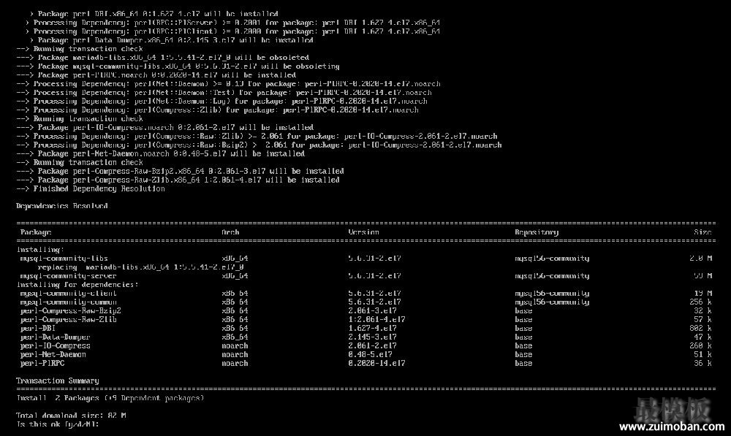Click version '2.061-2.el7' of perl-IO-Compress row
This screenshot has width=731, height=436.
pos(373,345)
